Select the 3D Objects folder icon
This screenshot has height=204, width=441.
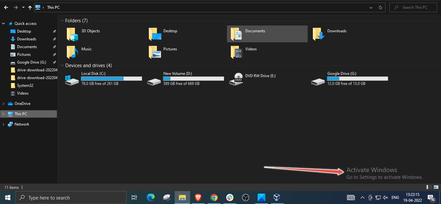[x=73, y=34]
